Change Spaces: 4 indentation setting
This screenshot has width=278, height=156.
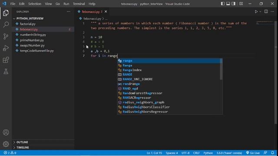tap(172, 153)
